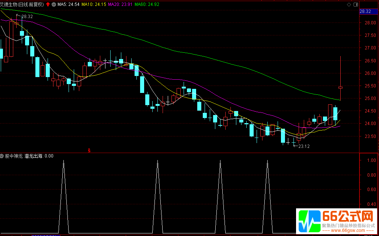Click the 25.00 price axis label
Image resolution: width=379 pixels, height=236 pixels.
pyautogui.click(x=371, y=98)
